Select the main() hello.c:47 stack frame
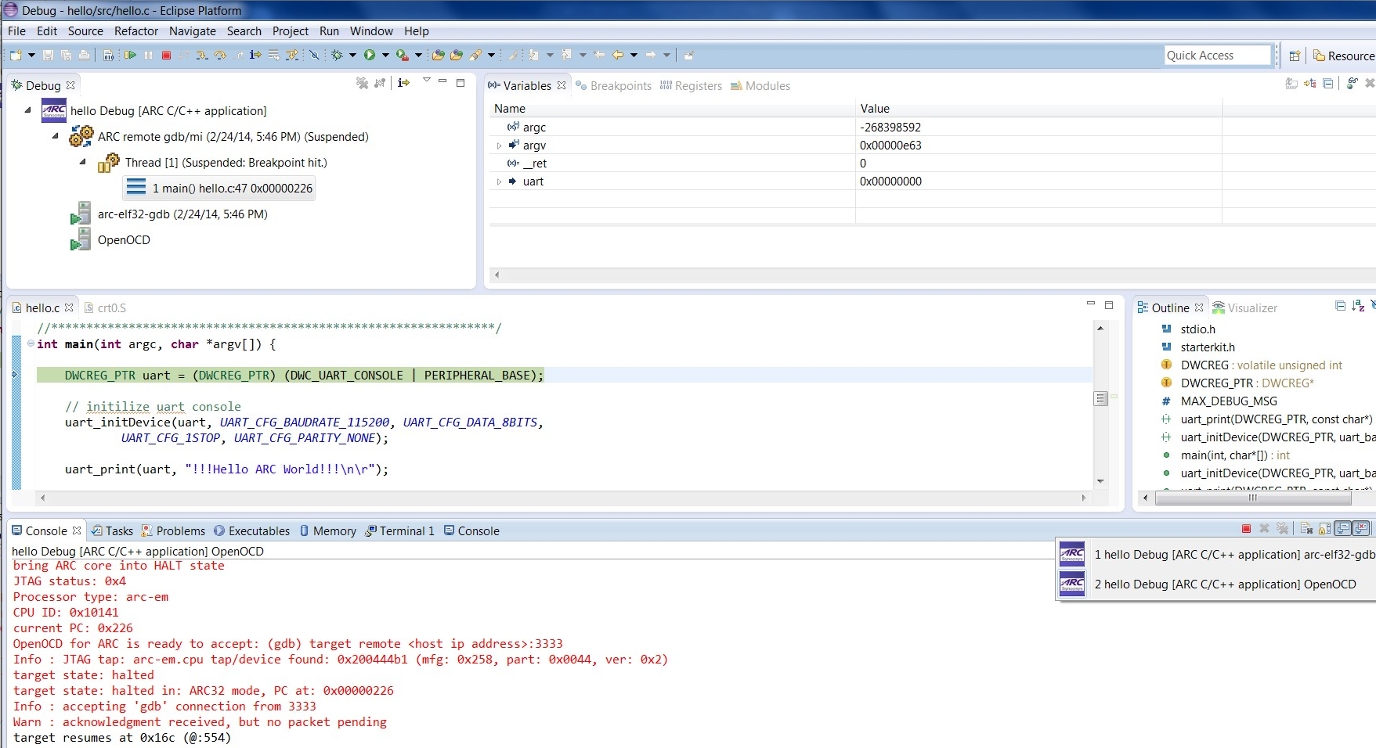 219,188
